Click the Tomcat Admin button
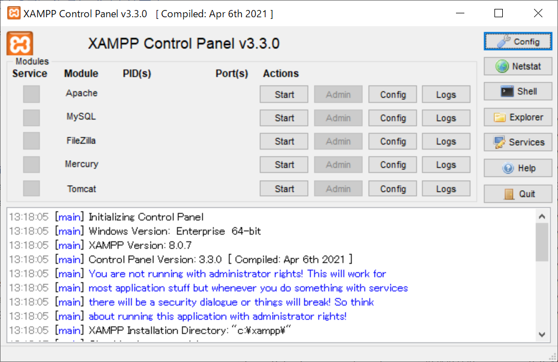Viewport: 558px width, 362px height. [338, 189]
